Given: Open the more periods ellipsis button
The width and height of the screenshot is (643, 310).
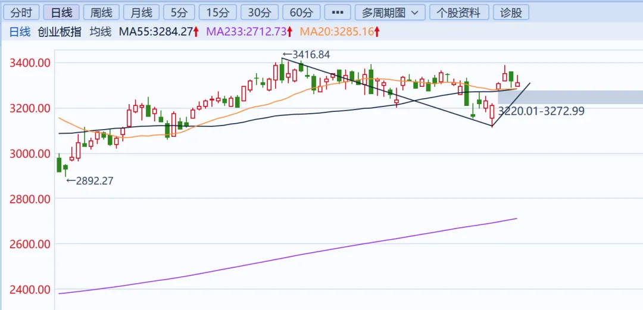Looking at the screenshot, I should coord(338,12).
